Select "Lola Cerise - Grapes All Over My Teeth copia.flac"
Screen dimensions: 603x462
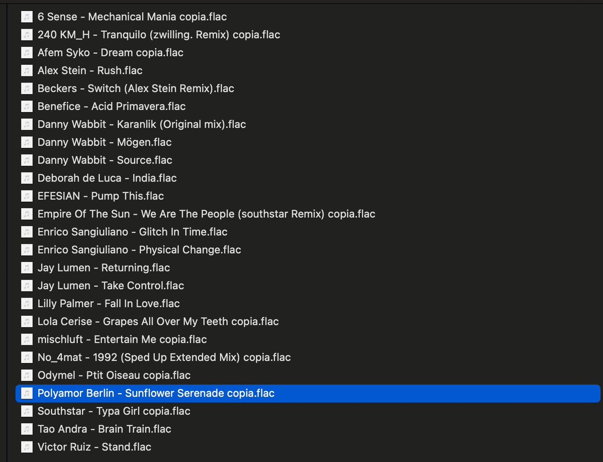coord(158,321)
